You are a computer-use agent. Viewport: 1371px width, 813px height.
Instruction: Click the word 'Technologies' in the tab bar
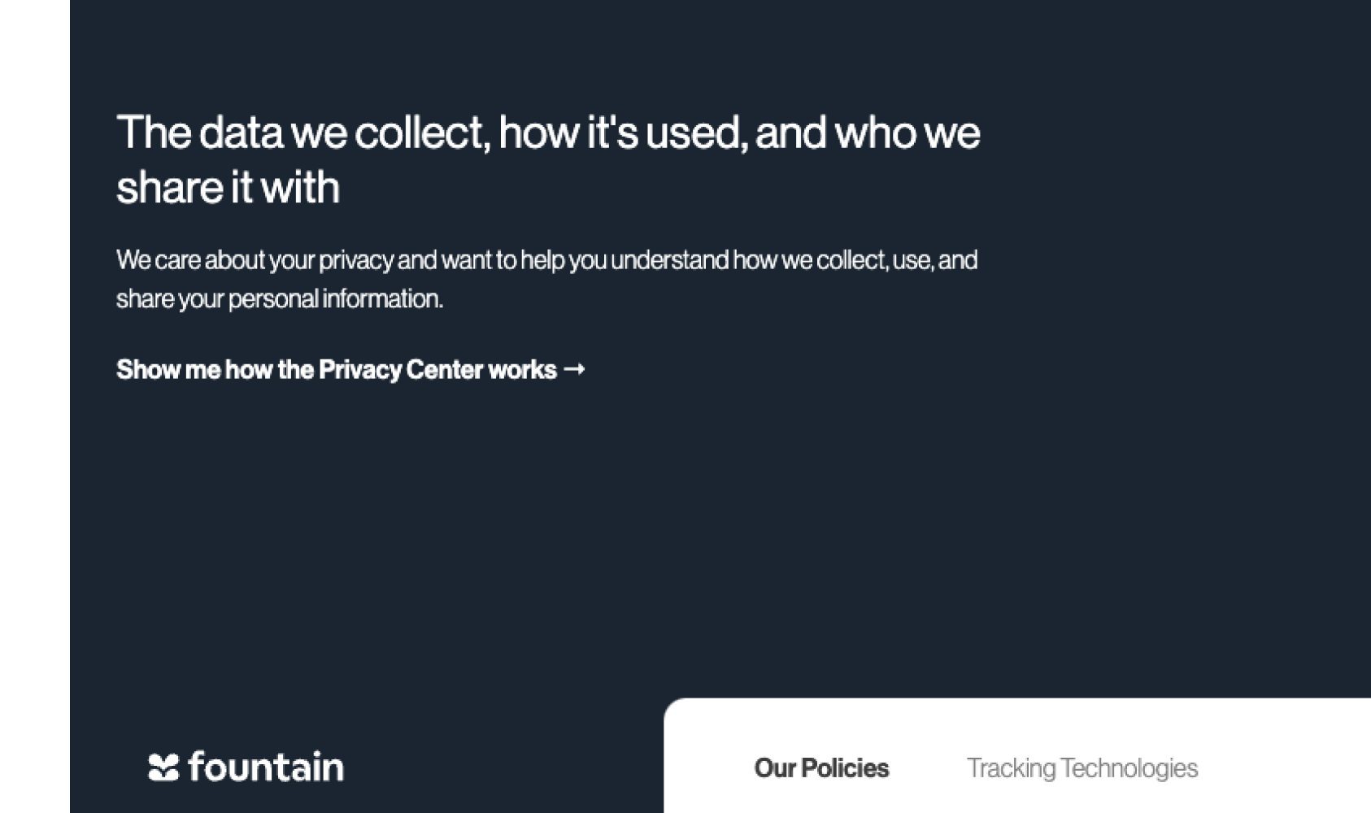click(x=1129, y=768)
